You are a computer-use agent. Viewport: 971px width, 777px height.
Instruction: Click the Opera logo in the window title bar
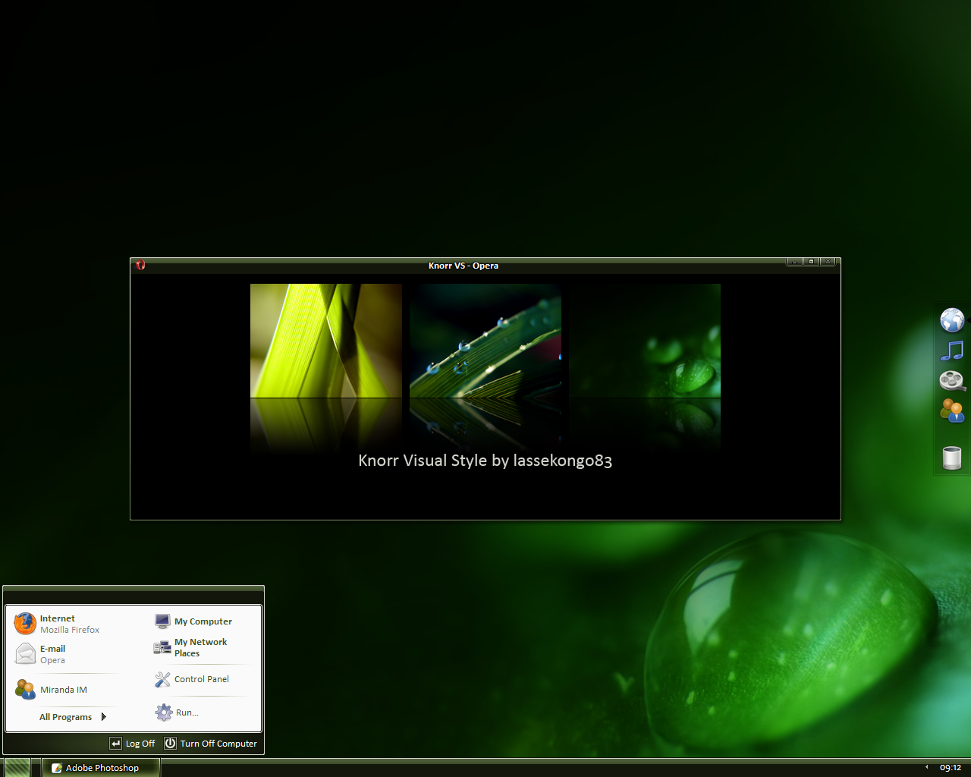[140, 265]
